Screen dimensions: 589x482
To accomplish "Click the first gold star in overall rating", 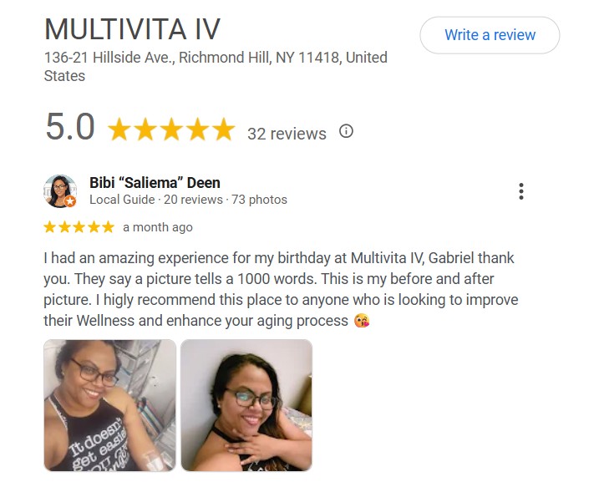I will pyautogui.click(x=119, y=129).
